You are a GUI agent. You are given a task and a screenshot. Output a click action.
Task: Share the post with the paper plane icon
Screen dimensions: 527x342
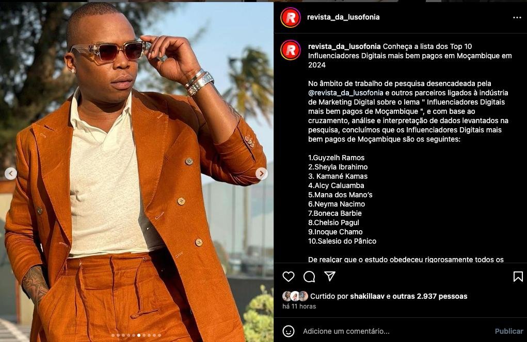click(x=330, y=276)
